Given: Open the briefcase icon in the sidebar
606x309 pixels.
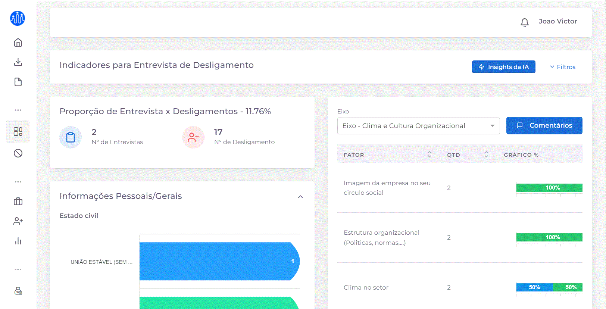Looking at the screenshot, I should (18, 202).
